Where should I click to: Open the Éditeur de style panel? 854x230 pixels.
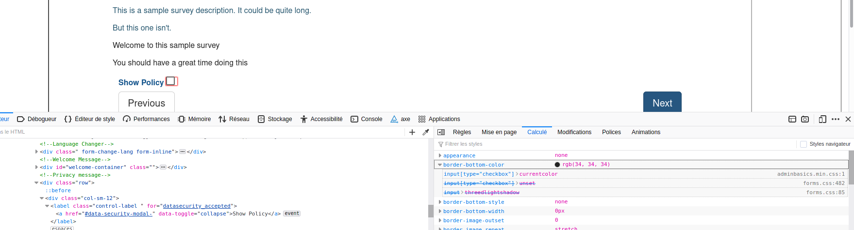pos(90,119)
